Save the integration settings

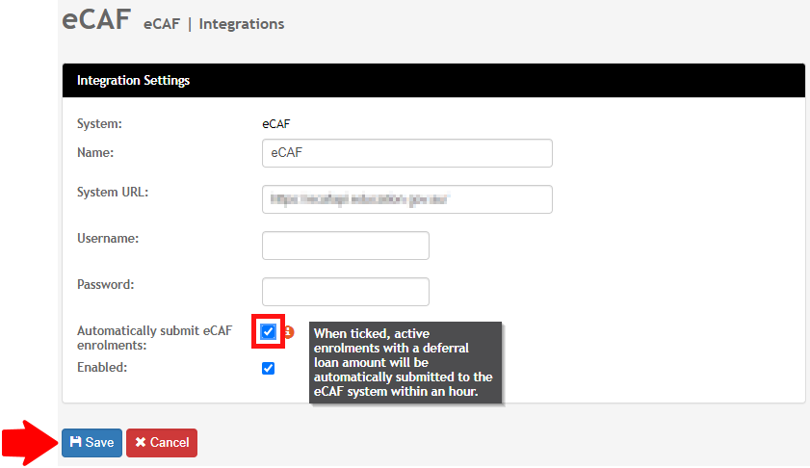[91, 443]
